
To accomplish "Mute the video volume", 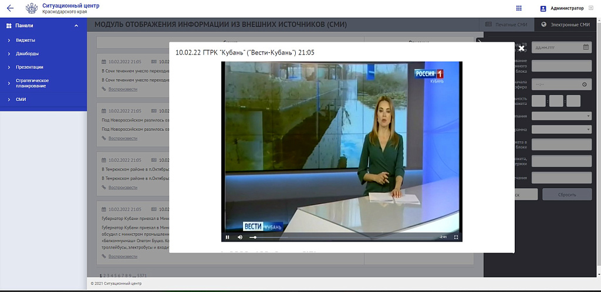I will pos(240,237).
